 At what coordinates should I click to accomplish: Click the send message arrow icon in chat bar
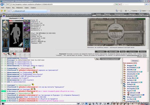(x=78, y=104)
